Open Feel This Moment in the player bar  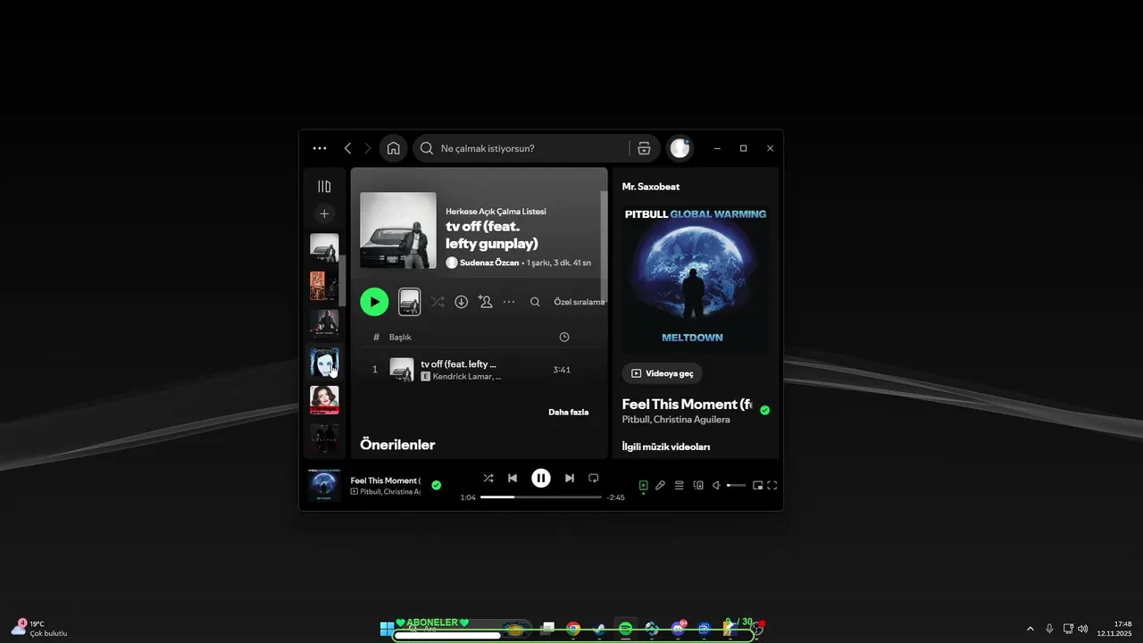(385, 480)
